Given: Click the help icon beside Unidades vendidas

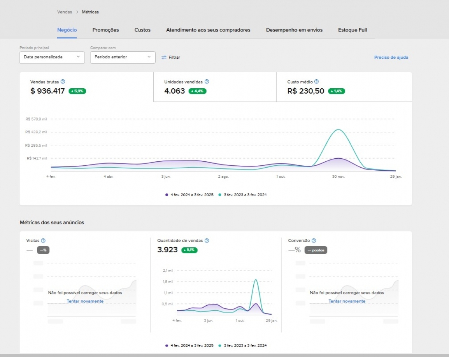Looking at the screenshot, I should pos(207,82).
